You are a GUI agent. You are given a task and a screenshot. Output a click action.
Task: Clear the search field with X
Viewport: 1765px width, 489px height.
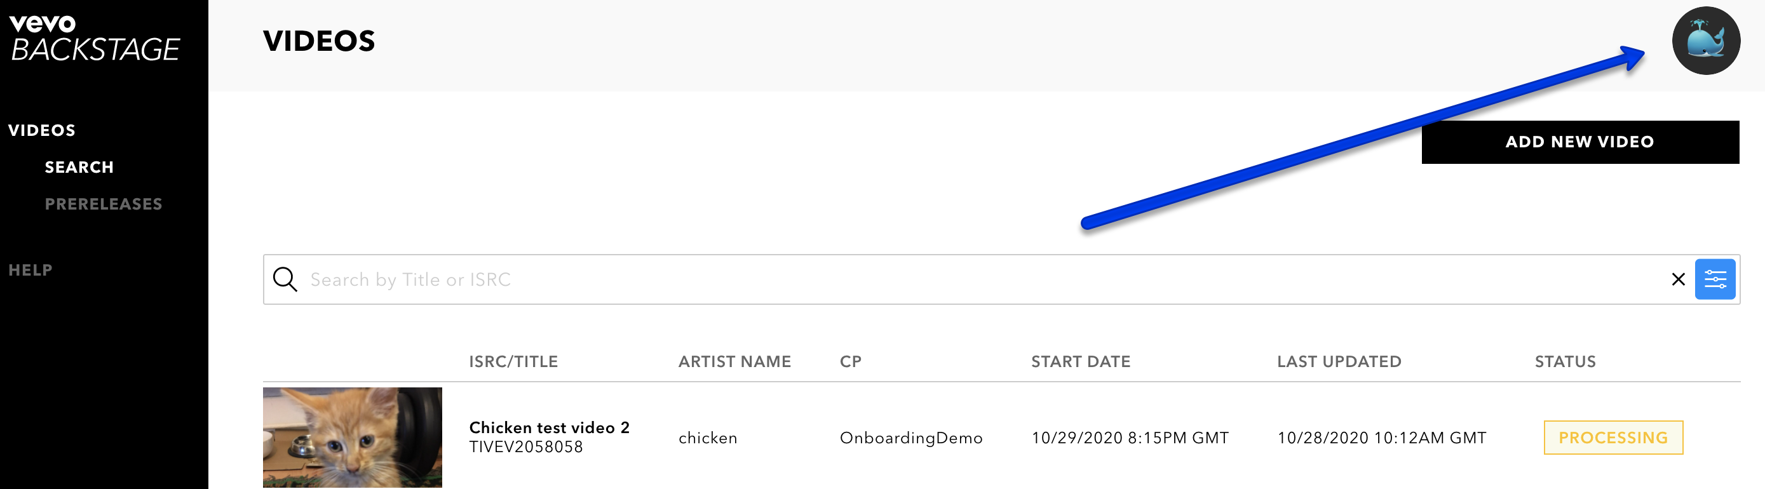pos(1678,279)
